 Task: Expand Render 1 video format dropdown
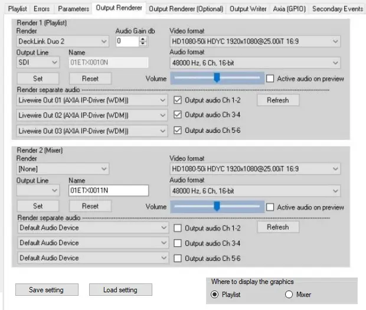(x=254, y=41)
